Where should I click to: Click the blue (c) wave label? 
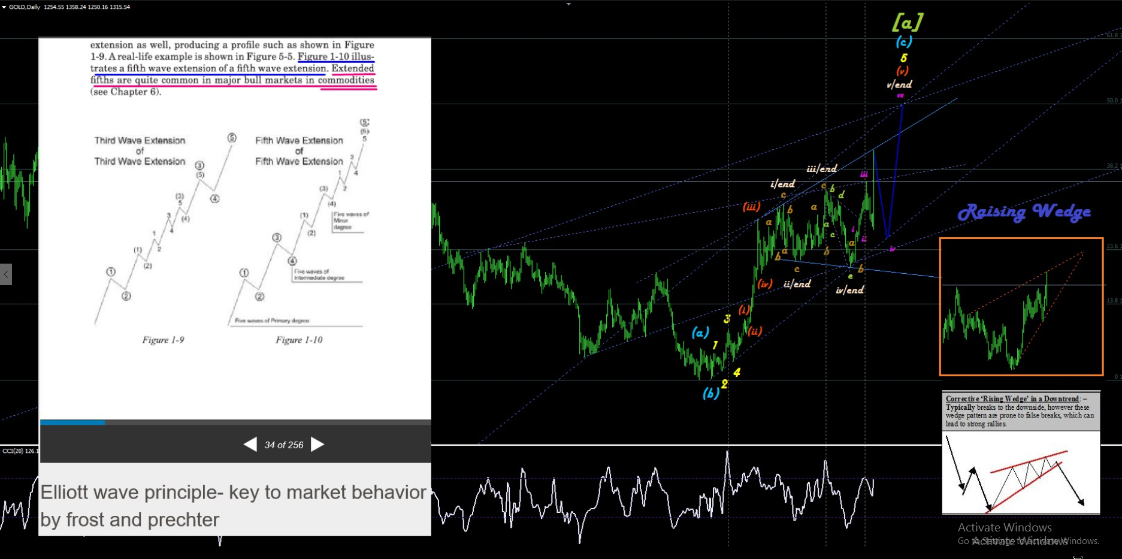[x=904, y=41]
